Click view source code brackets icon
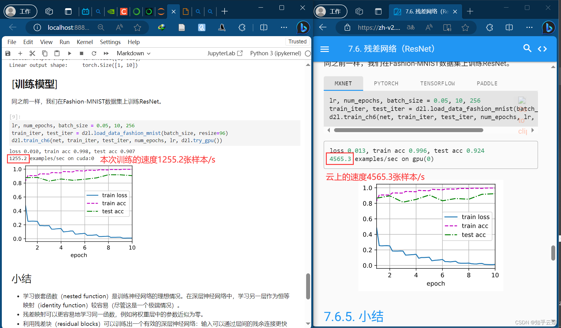Viewport: 561px width, 328px height. click(542, 49)
